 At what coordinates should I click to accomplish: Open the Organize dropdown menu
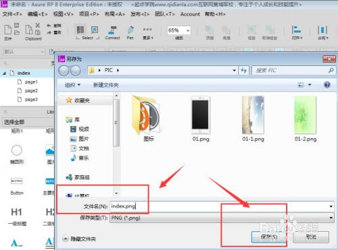click(72, 85)
